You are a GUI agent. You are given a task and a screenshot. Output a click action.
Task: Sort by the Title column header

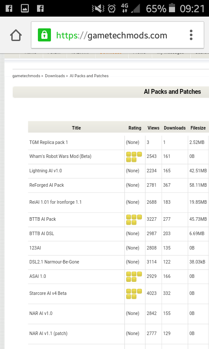pos(76,128)
